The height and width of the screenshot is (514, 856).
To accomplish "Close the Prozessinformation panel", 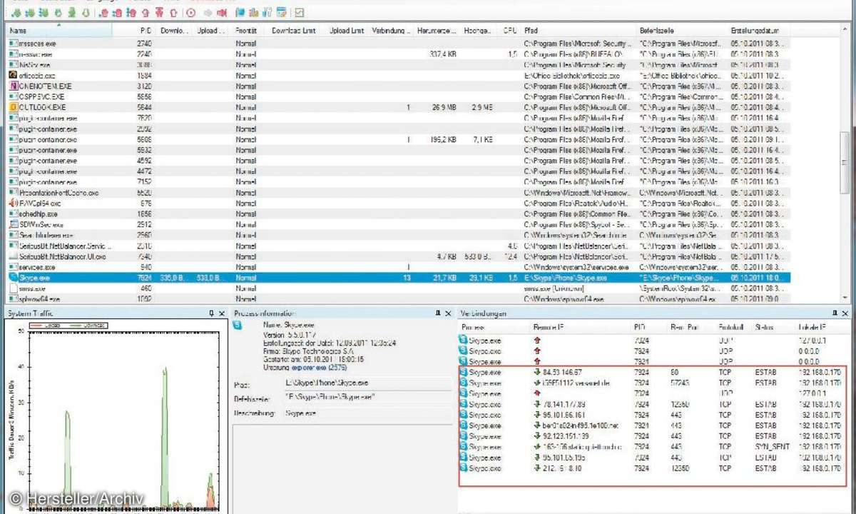I will coord(448,313).
